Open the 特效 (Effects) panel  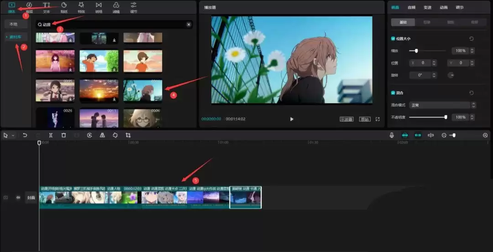click(81, 7)
